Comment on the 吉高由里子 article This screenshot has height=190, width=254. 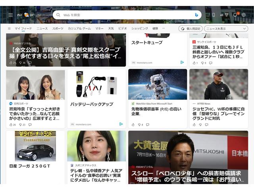click(30, 63)
